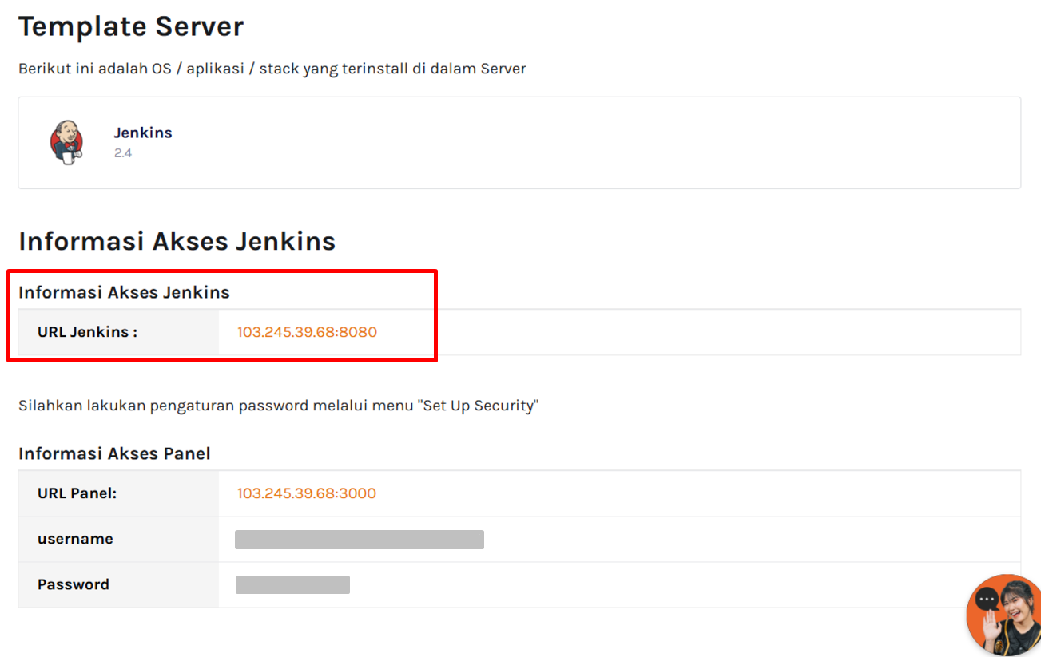This screenshot has height=657, width=1041.
Task: Click the Jenkins butler logo icon
Action: (x=66, y=142)
